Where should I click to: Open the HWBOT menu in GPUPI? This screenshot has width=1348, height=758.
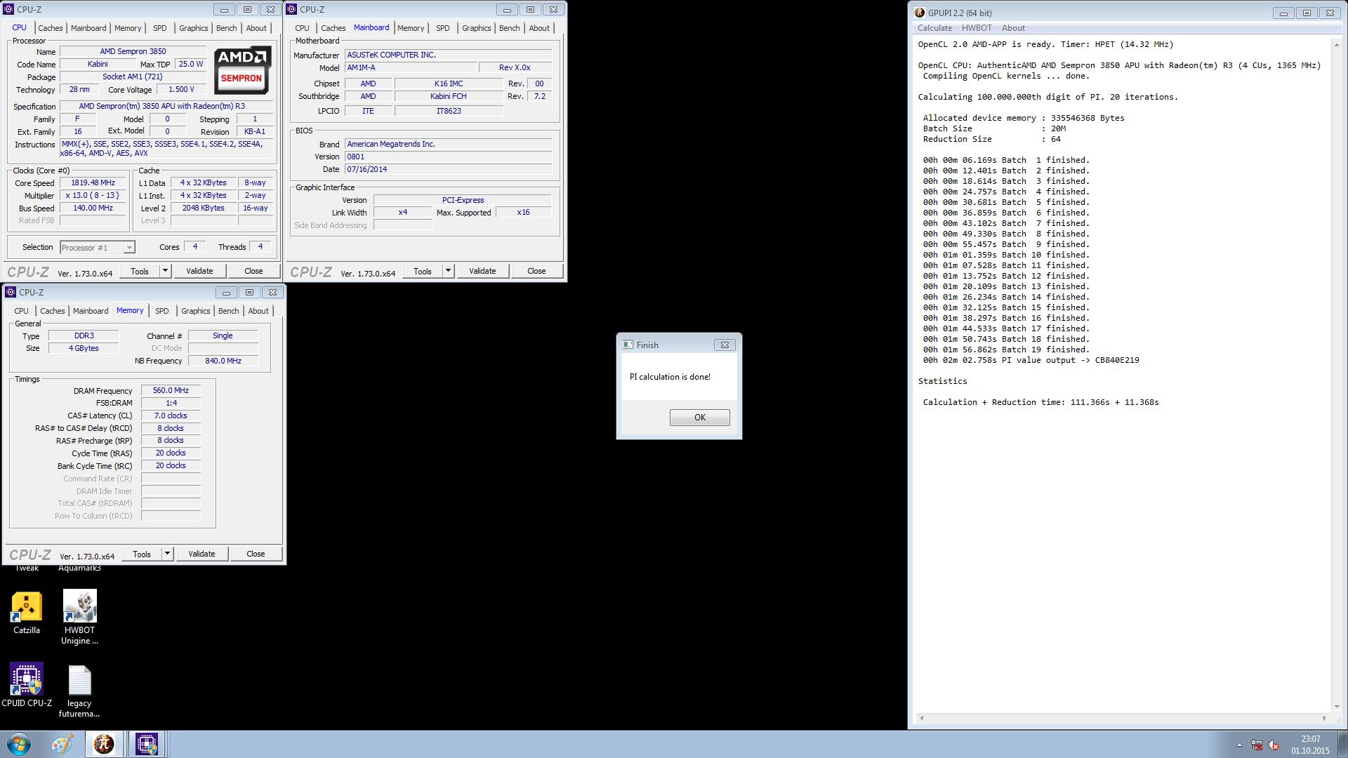(976, 28)
